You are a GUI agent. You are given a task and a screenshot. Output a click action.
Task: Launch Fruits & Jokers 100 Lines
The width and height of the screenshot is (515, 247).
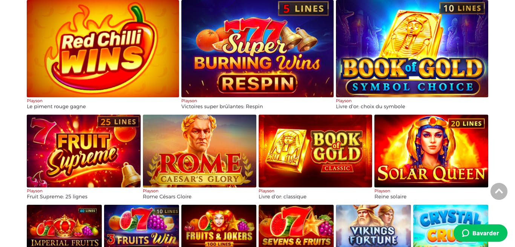(219, 226)
